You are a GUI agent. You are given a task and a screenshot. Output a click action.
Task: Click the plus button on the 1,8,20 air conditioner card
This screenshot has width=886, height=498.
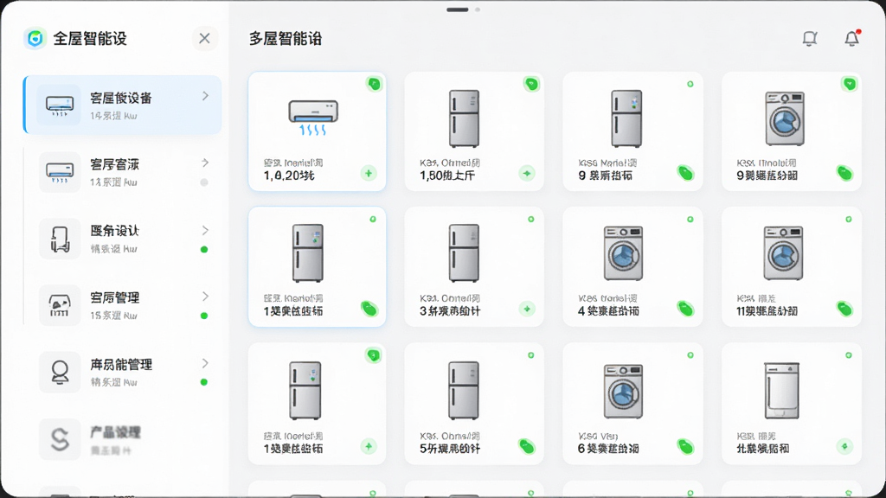[x=369, y=173]
